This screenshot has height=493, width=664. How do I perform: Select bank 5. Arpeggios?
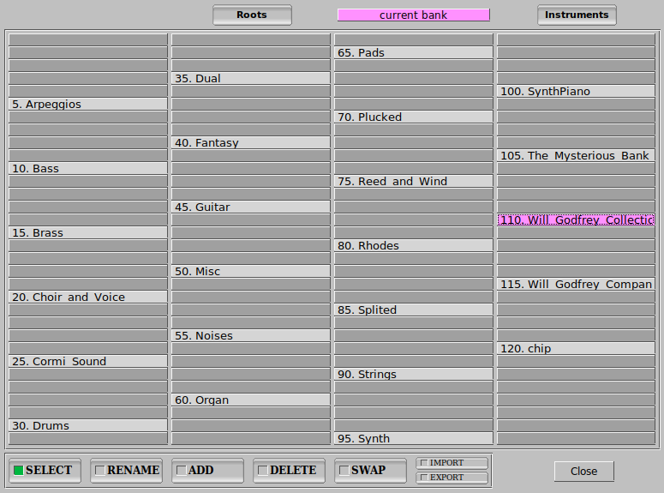pyautogui.click(x=88, y=105)
